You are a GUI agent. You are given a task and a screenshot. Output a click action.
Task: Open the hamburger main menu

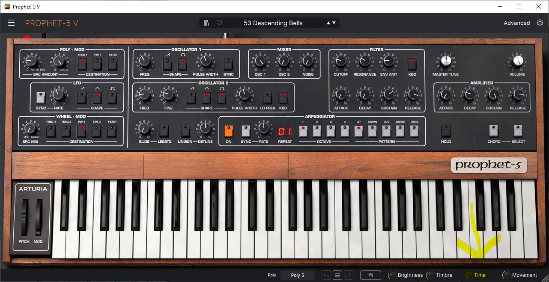point(11,23)
